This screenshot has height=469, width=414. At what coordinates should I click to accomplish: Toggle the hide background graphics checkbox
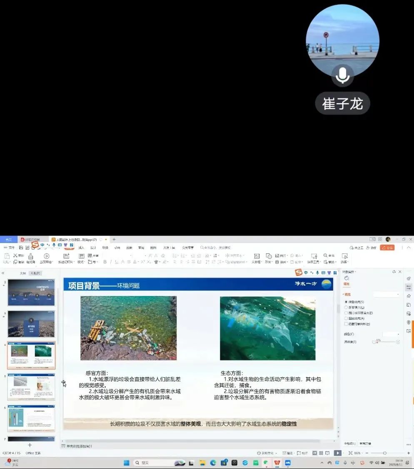346,324
